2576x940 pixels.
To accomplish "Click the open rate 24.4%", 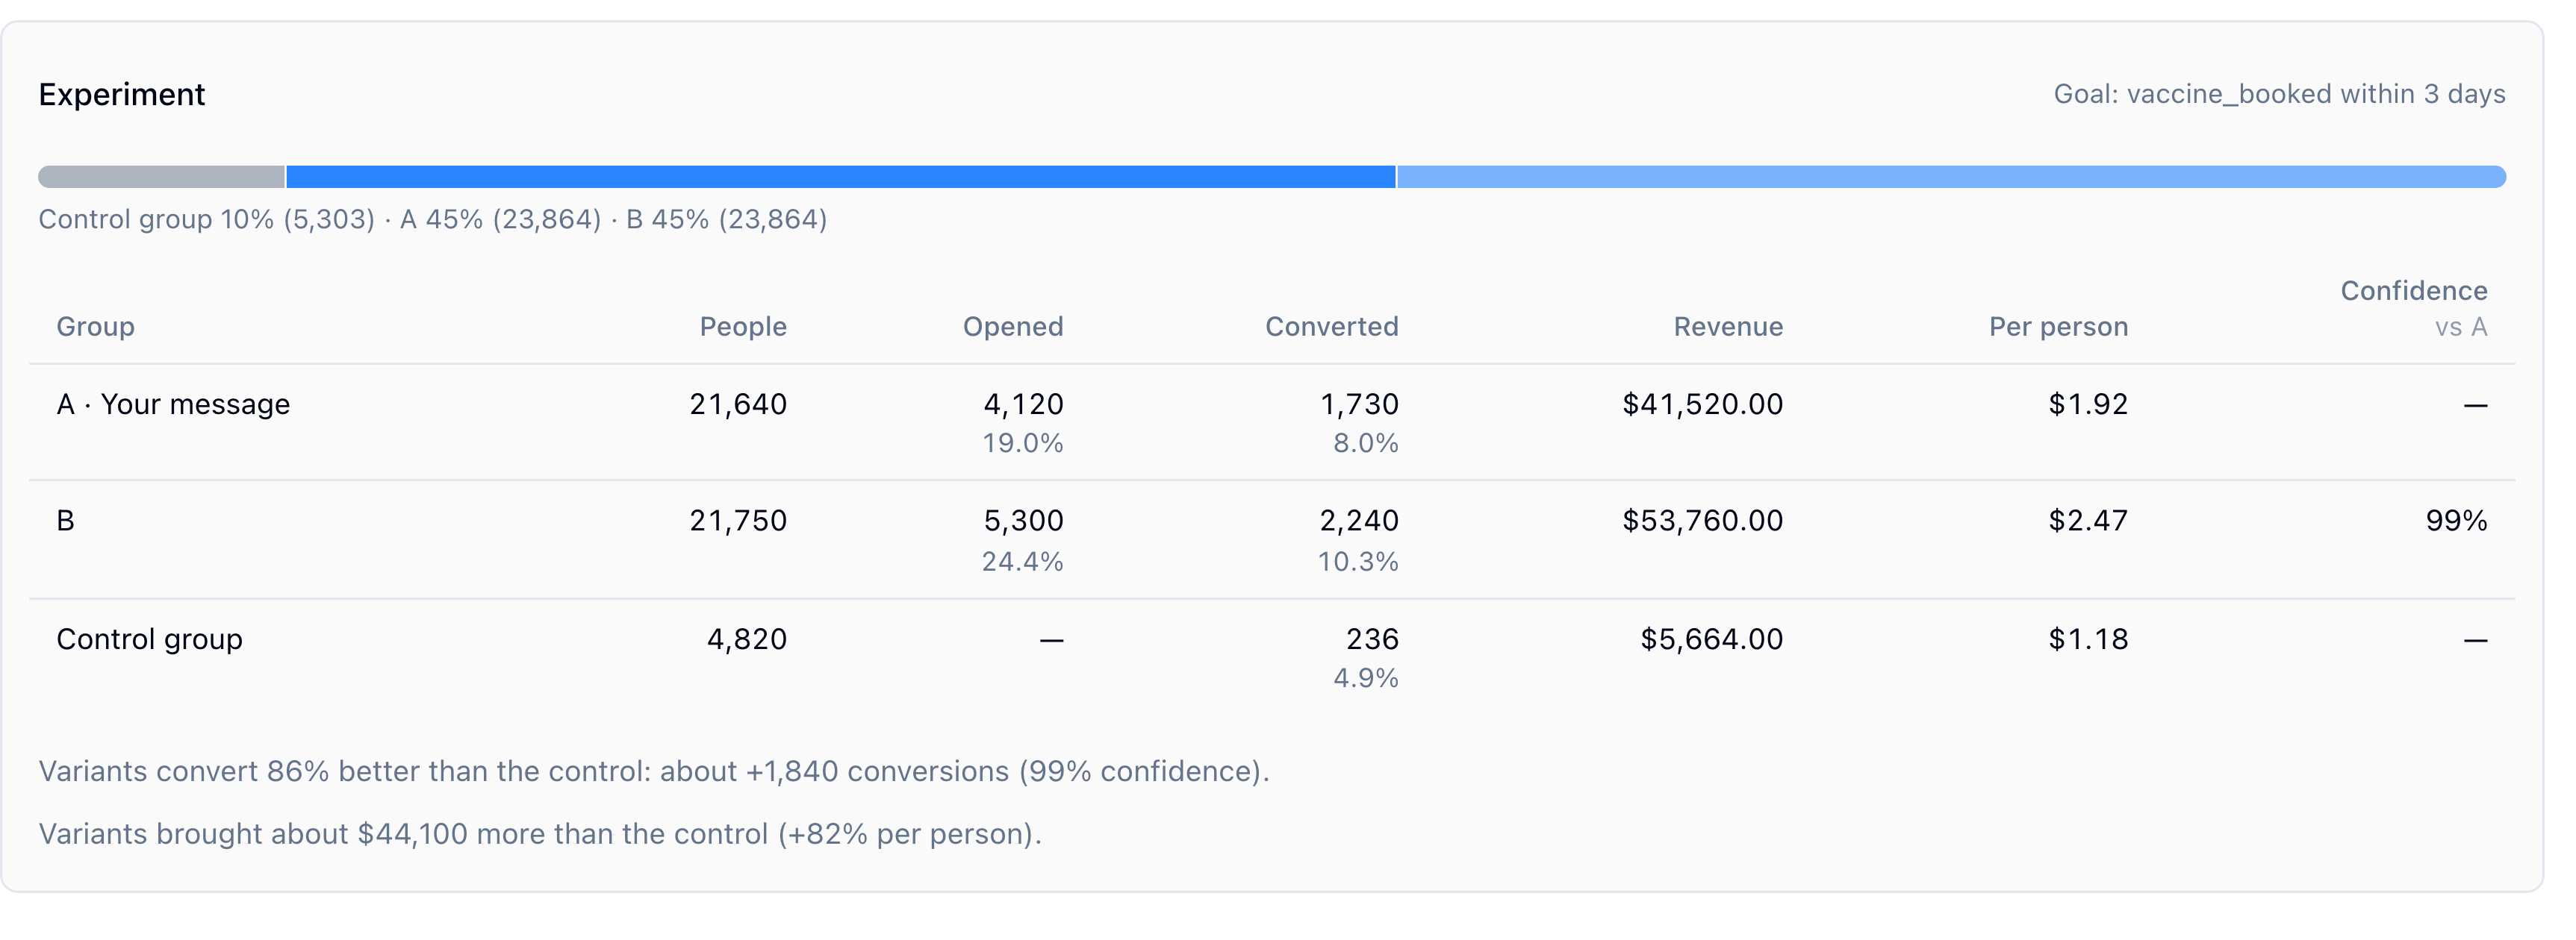I will (1022, 562).
